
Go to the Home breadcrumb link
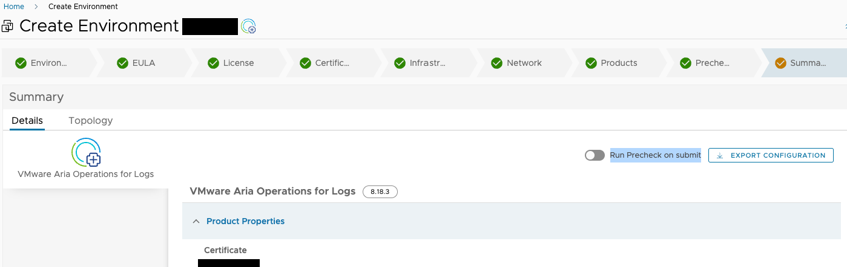click(14, 7)
